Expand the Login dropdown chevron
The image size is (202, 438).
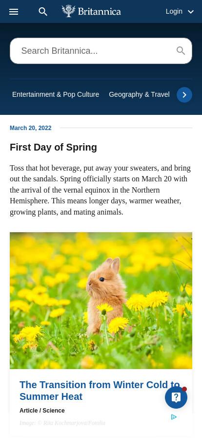tap(191, 12)
